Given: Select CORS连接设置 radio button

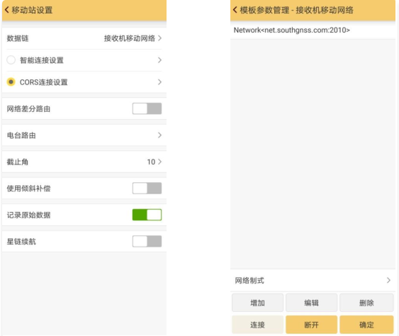Looking at the screenshot, I should pyautogui.click(x=11, y=82).
